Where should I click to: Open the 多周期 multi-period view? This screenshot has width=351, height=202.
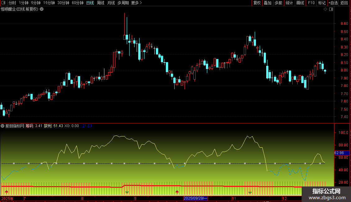(x=123, y=3)
